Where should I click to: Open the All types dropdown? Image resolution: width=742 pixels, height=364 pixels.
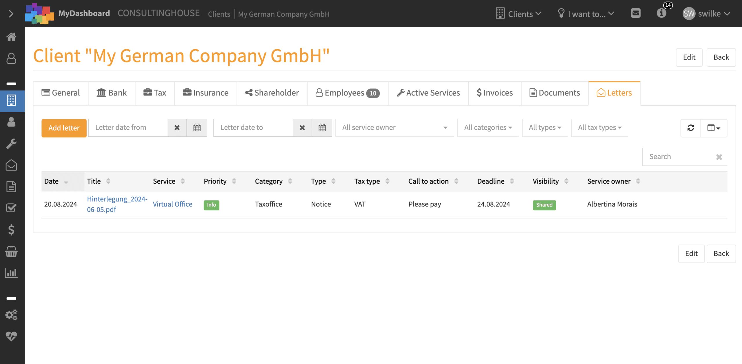point(545,128)
